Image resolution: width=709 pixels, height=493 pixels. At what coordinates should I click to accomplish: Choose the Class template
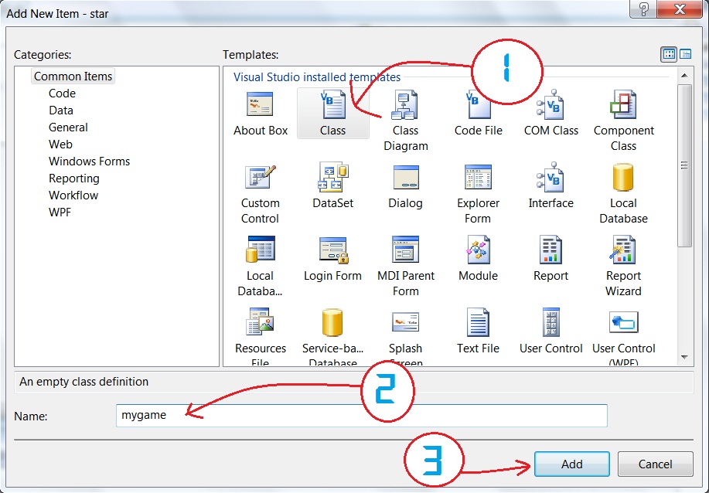[332, 113]
